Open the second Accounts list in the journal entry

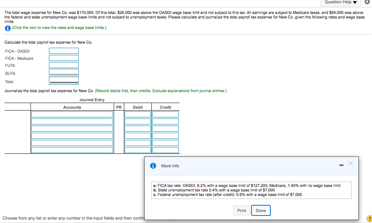(72, 121)
